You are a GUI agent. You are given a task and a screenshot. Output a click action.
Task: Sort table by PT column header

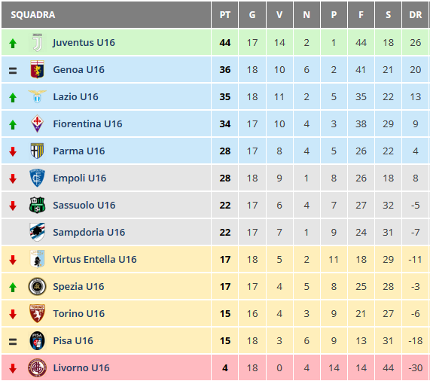224,15
